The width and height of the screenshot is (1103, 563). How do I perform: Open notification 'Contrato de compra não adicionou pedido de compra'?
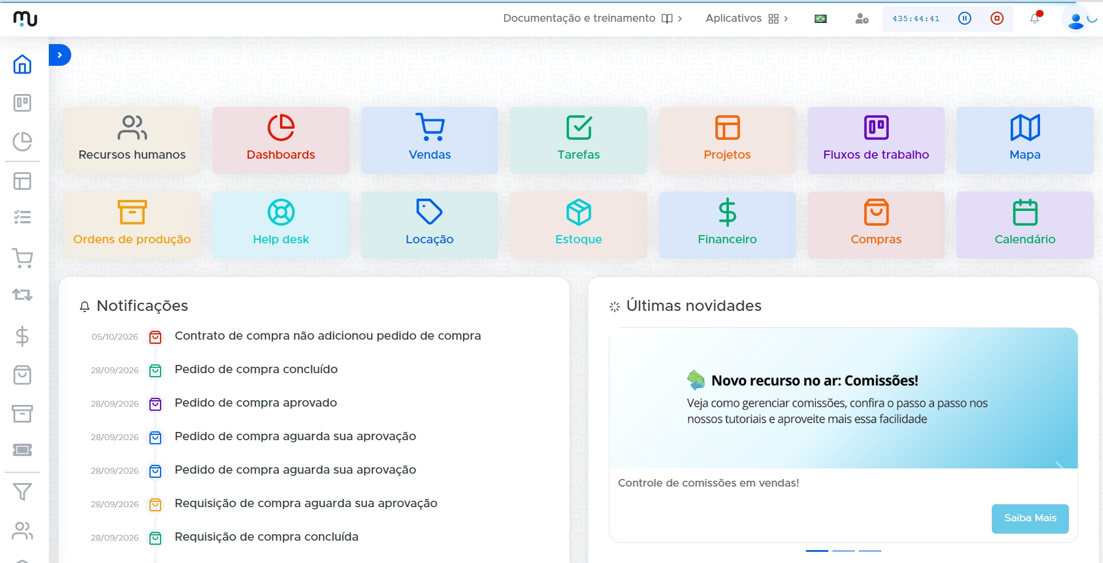click(328, 336)
